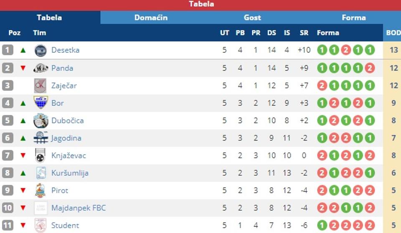401x233 pixels.
Task: Click Desetka's red form result badge
Action: pyautogui.click(x=345, y=50)
